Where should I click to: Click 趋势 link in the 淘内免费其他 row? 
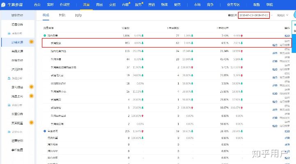pyautogui.click(x=275, y=53)
